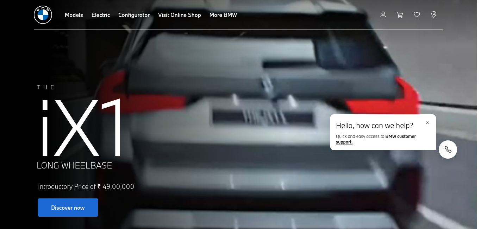Click the phone contact floating button
Viewport: 481px width, 229px height.
pos(448,150)
